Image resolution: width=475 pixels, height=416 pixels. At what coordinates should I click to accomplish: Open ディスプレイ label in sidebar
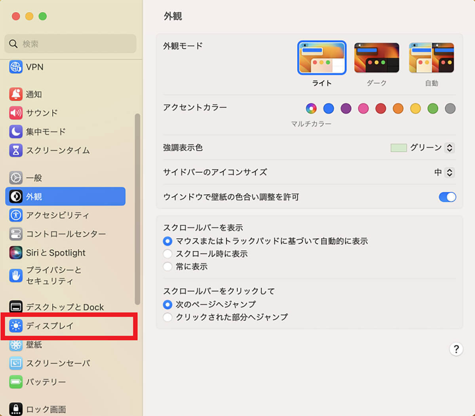coord(50,326)
